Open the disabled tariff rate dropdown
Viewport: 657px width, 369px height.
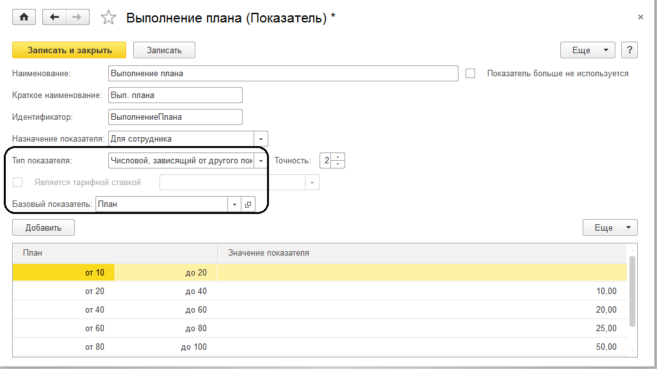(312, 183)
